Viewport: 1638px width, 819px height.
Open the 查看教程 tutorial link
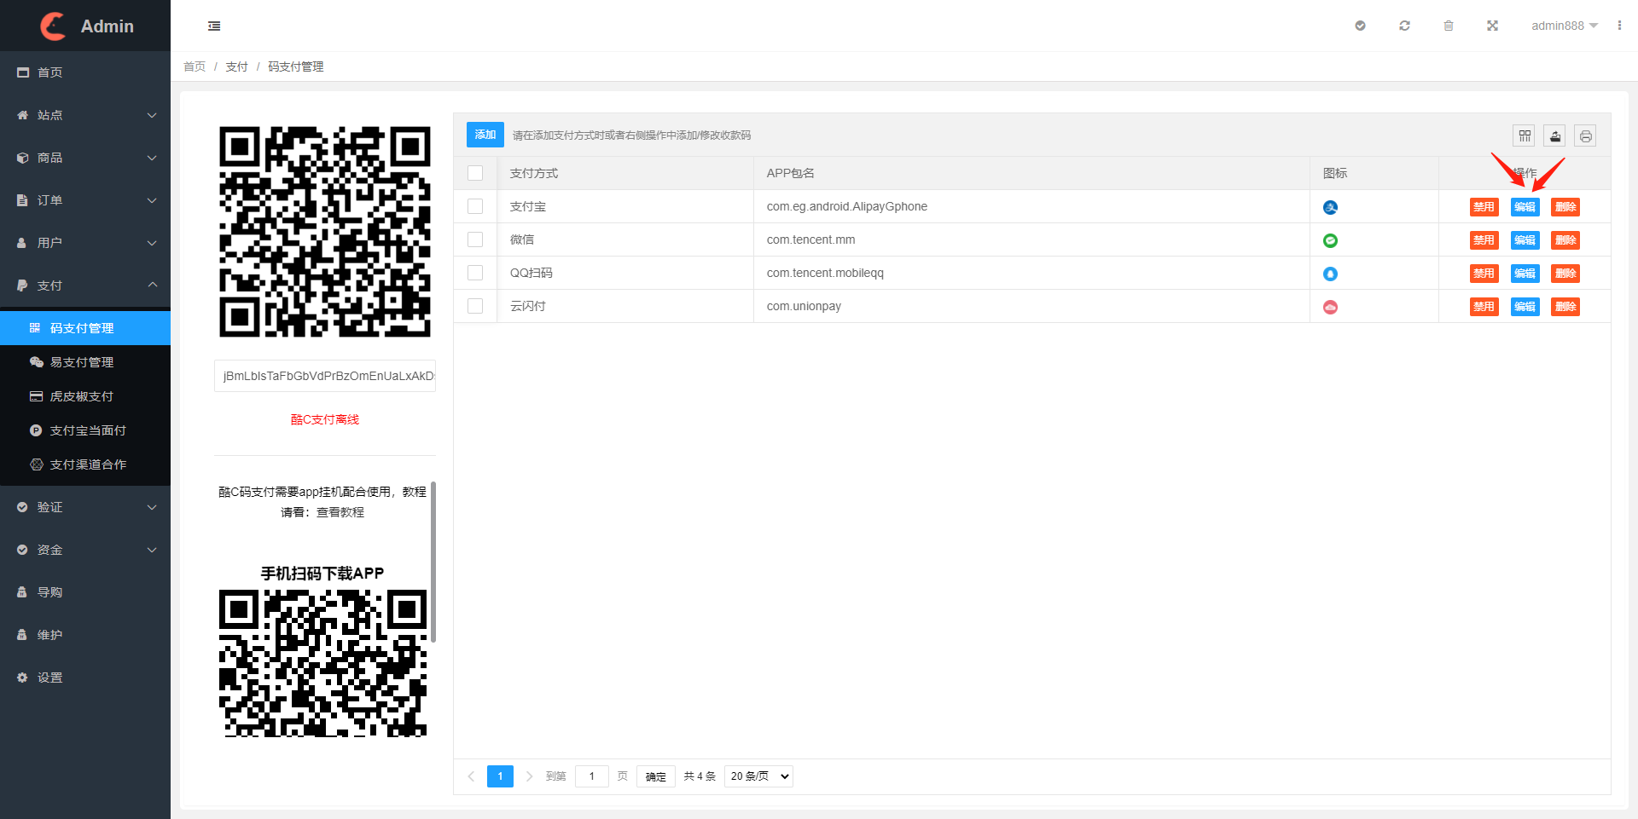pos(340,512)
